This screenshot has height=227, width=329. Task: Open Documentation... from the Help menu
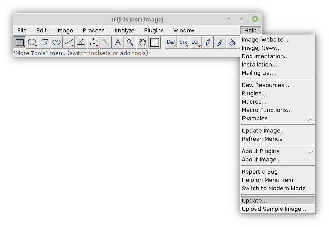coord(278,56)
